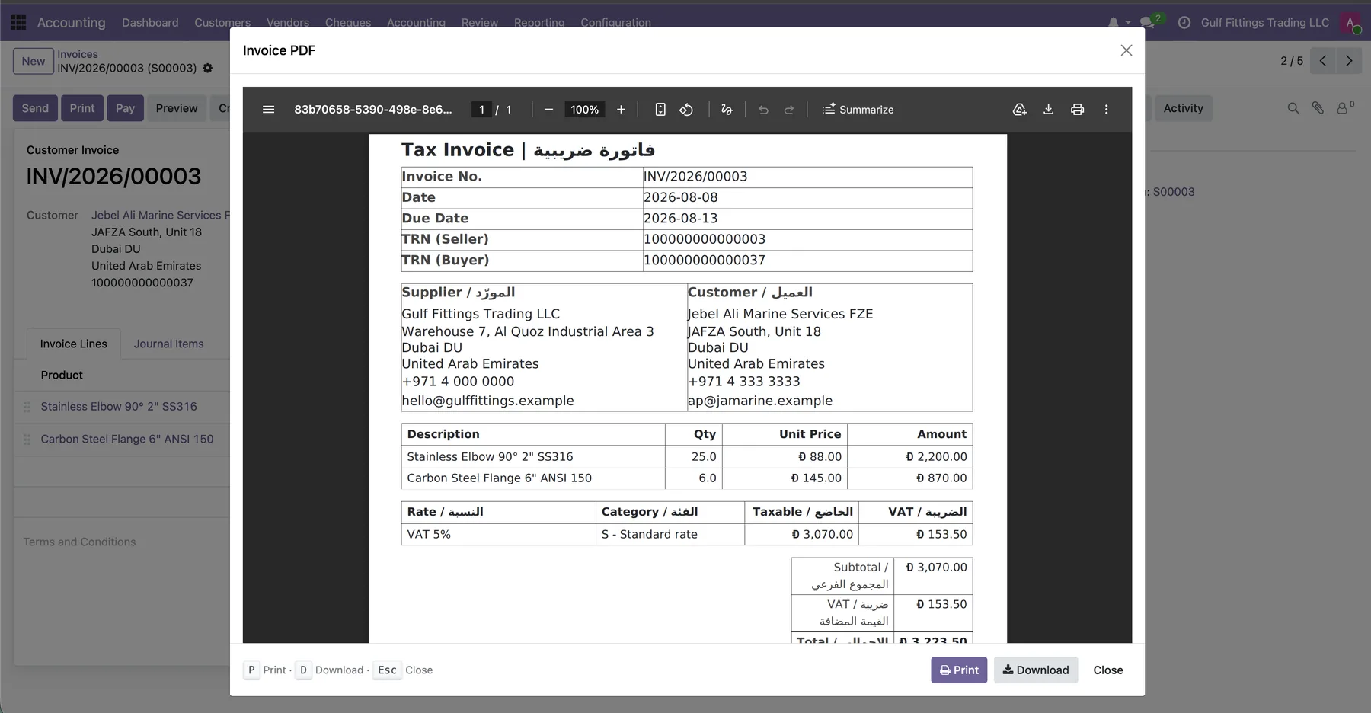Search chatter with magnifier icon

1293,108
